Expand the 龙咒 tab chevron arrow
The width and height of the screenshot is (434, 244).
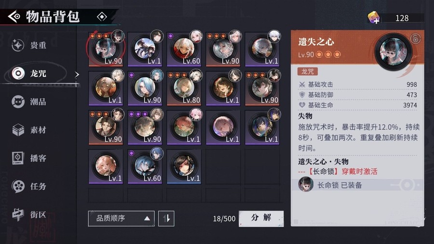(77, 74)
